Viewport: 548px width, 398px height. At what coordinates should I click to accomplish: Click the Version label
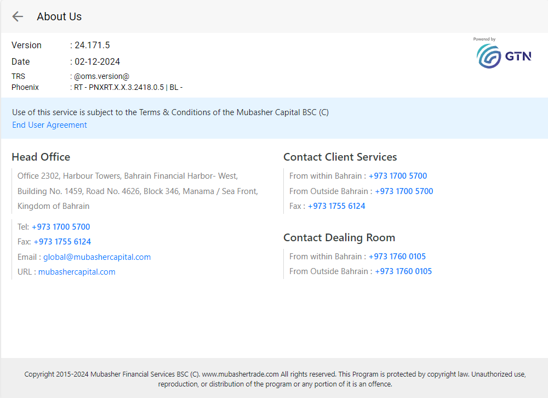[x=26, y=45]
